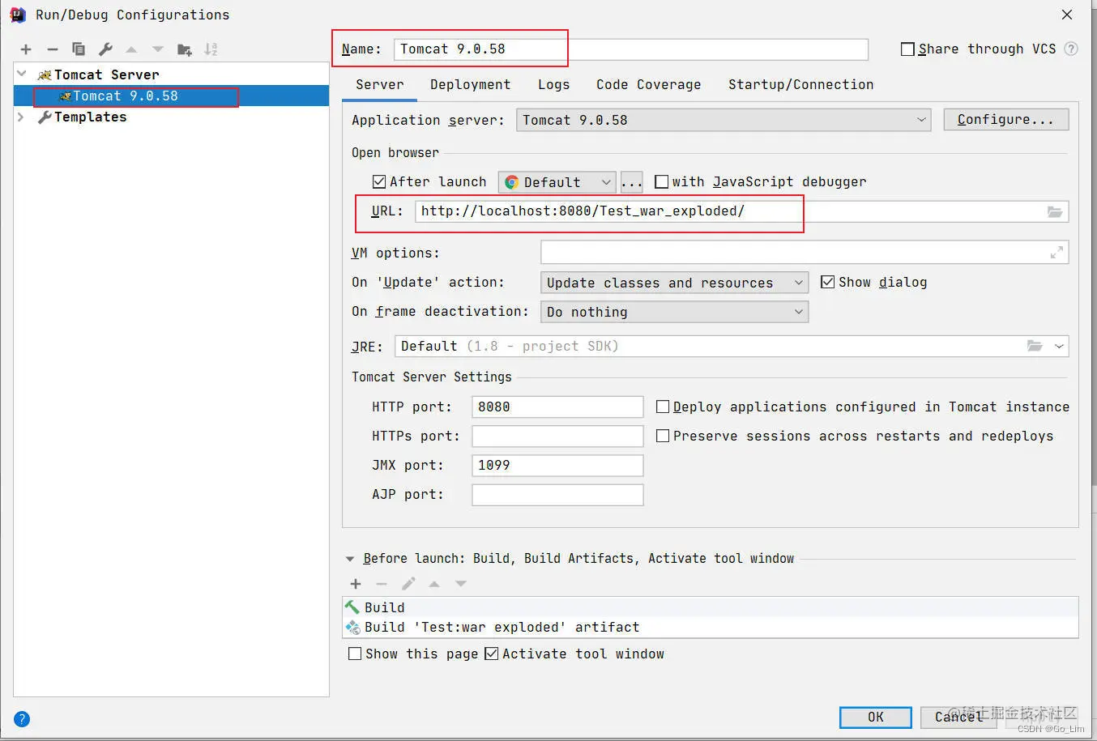Image resolution: width=1097 pixels, height=741 pixels.
Task: Open the Default browser dropdown
Action: [557, 182]
